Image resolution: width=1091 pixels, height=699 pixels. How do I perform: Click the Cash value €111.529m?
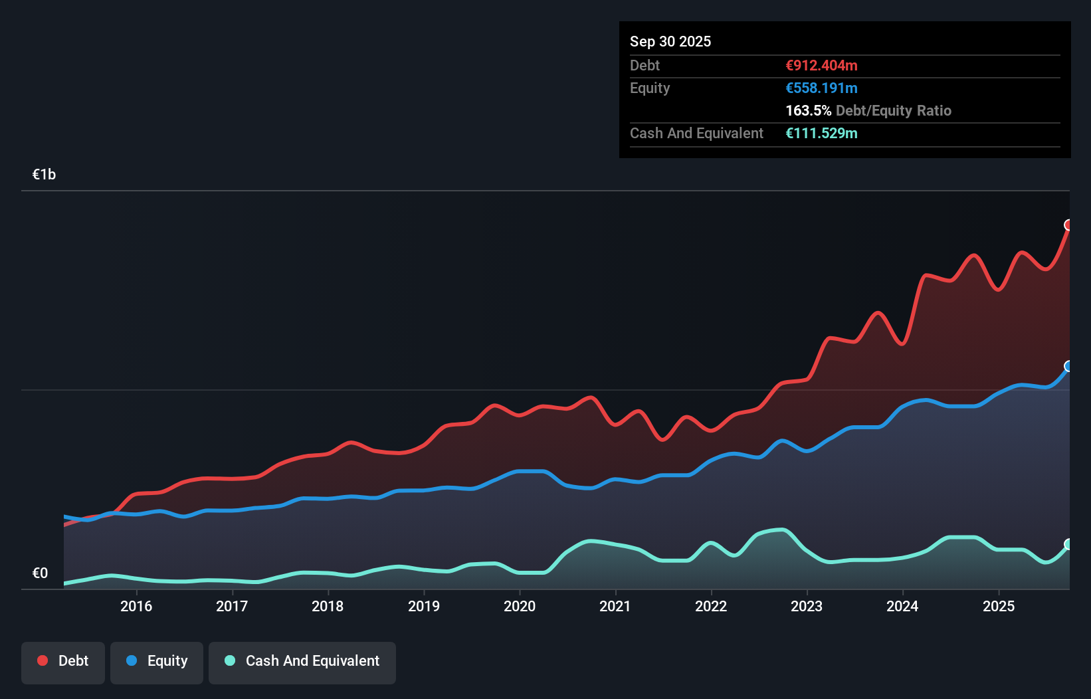pos(821,133)
